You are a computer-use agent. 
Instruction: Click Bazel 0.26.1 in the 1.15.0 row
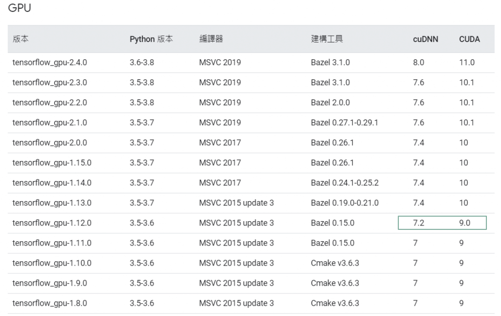click(x=332, y=163)
